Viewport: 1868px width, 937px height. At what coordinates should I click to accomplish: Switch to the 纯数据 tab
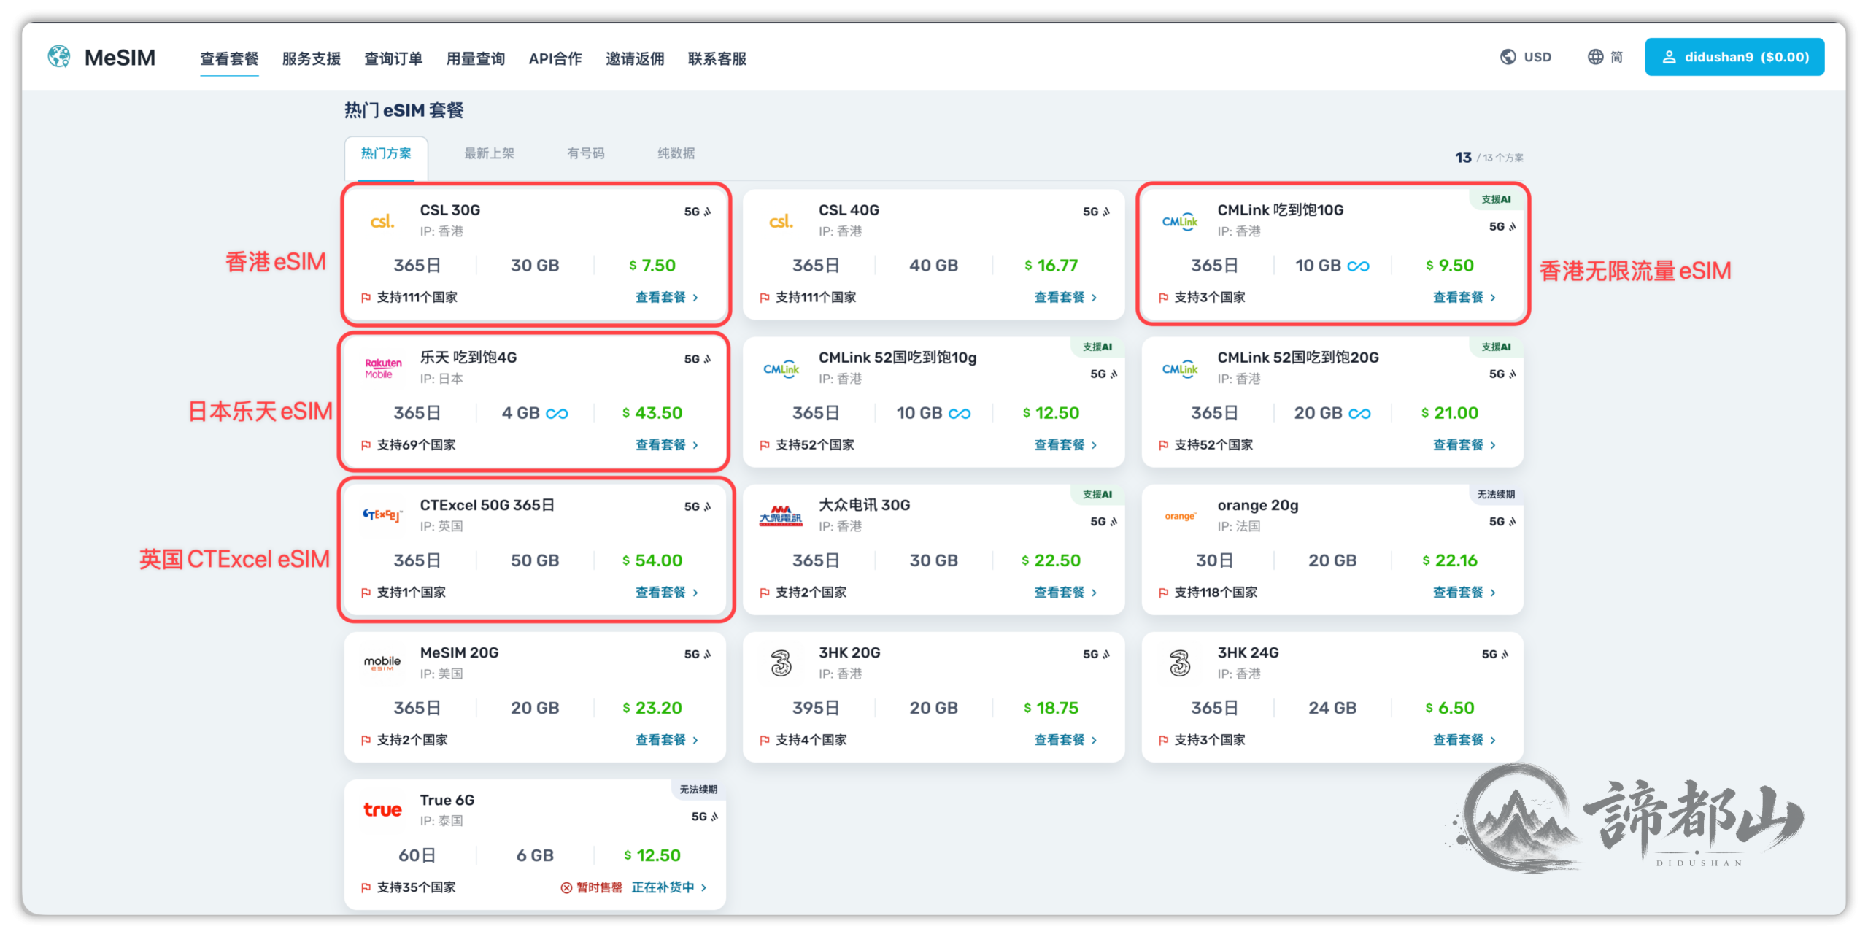[x=676, y=153]
